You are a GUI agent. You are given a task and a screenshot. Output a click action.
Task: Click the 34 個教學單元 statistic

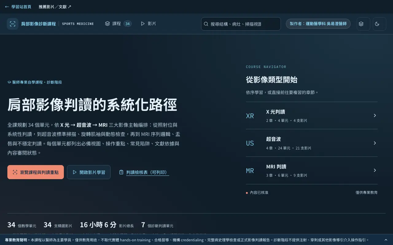(x=22, y=225)
